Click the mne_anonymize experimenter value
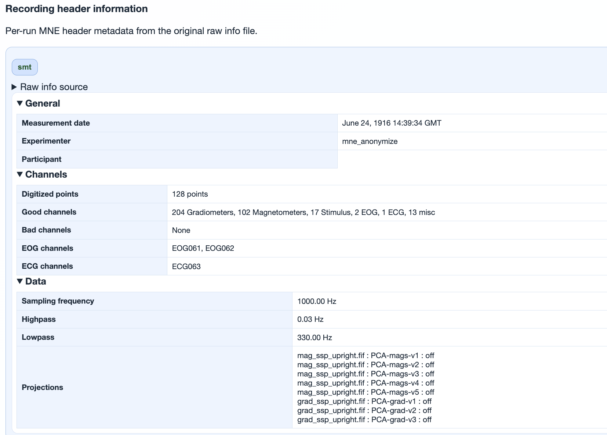 tap(370, 141)
